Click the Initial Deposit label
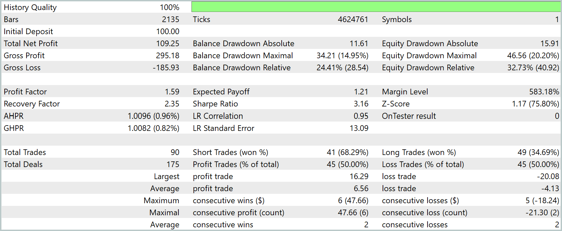 [29, 31]
